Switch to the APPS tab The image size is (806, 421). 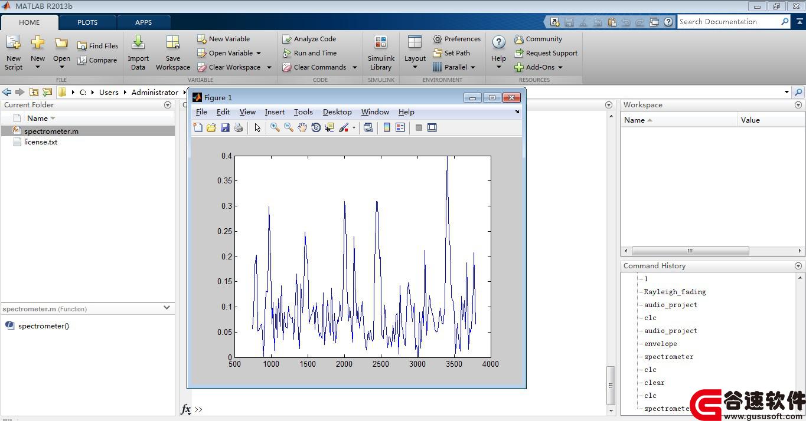coord(143,22)
